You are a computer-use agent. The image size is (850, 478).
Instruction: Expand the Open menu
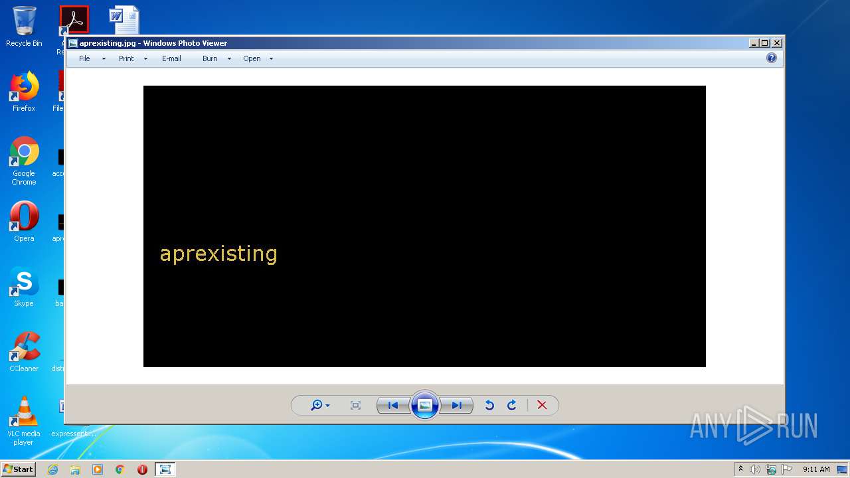252,58
